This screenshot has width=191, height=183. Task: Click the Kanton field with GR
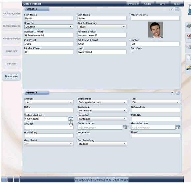(155, 44)
